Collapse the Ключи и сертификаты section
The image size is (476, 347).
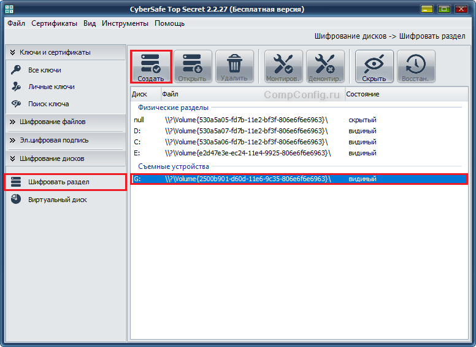65,52
